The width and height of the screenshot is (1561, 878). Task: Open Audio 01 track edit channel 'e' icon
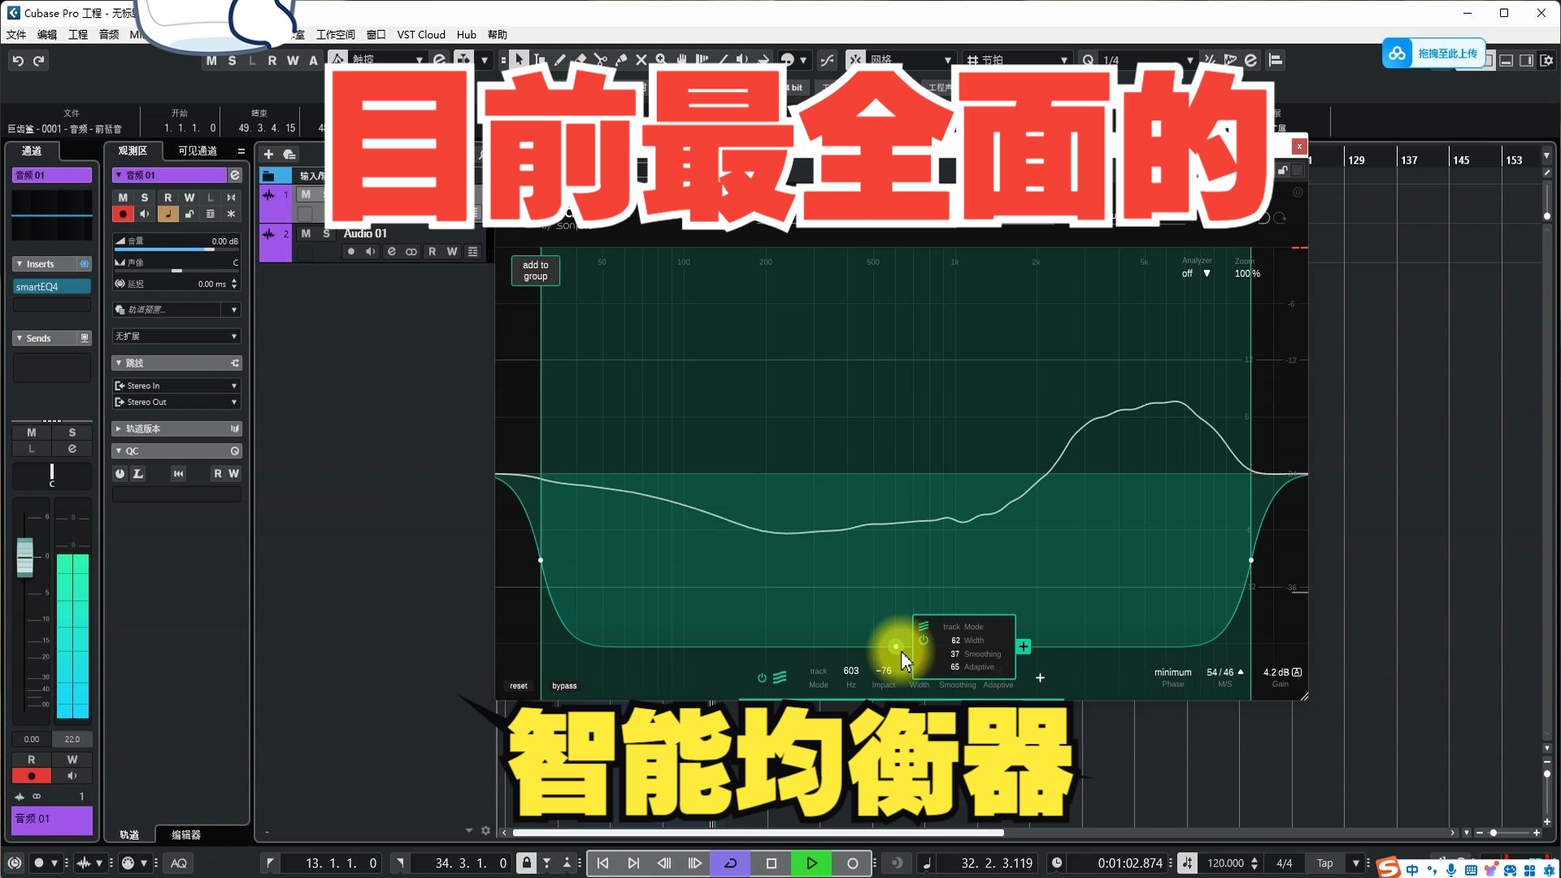pos(391,252)
